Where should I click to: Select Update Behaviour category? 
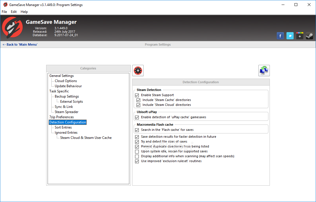tap(68, 86)
